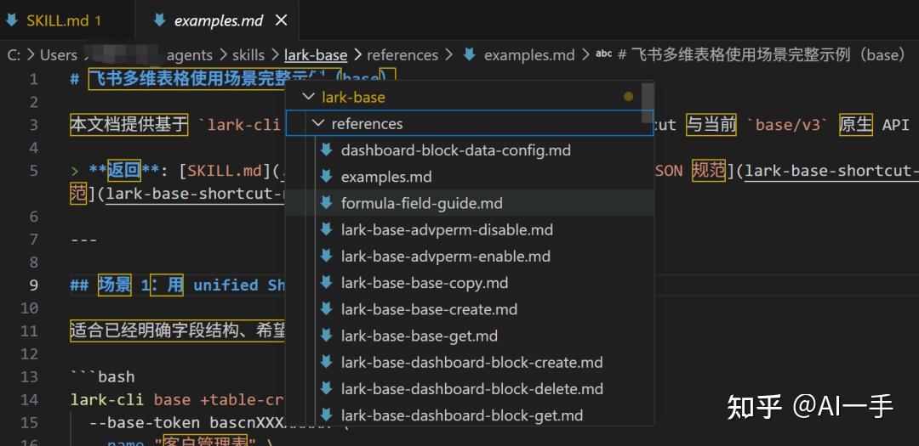
Task: Click line 9 scenario heading text
Action: (178, 285)
